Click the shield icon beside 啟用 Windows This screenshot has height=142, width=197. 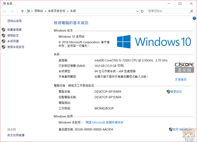pyautogui.click(x=171, y=129)
